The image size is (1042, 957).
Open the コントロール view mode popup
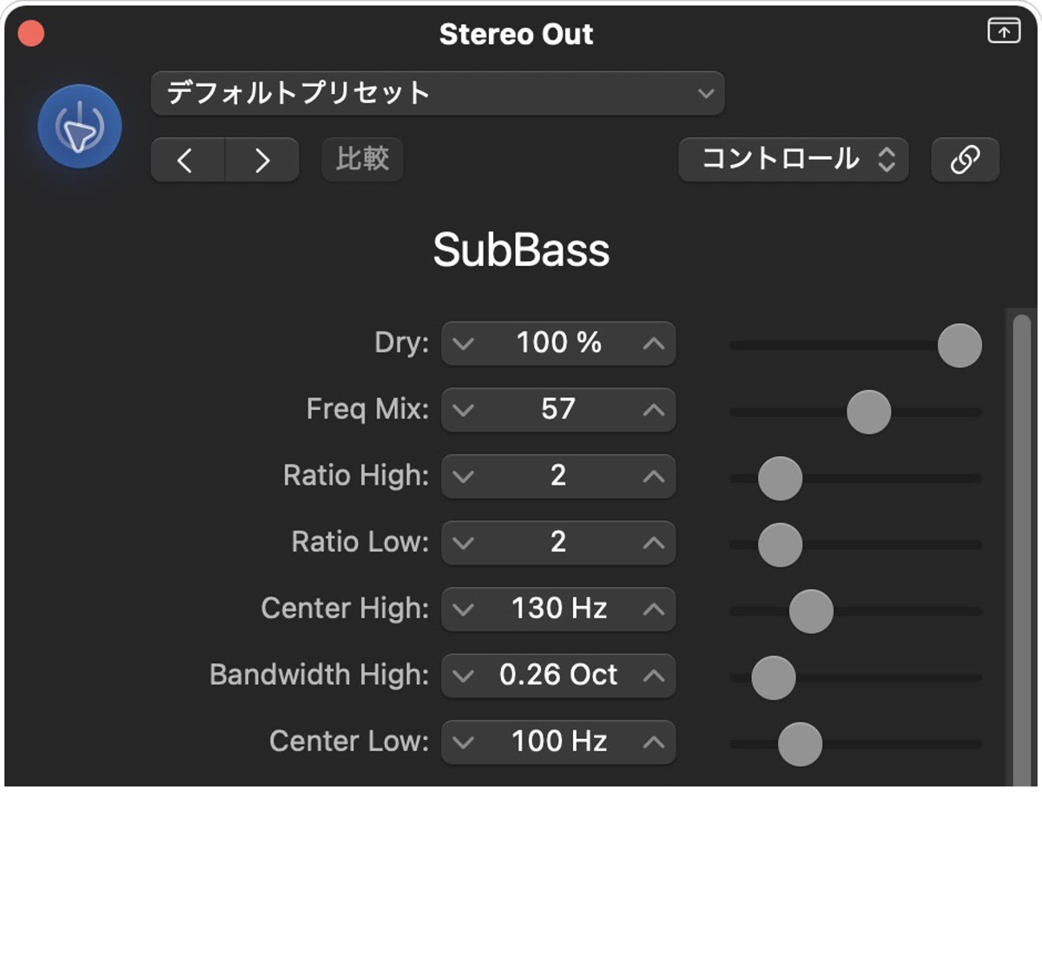click(793, 159)
